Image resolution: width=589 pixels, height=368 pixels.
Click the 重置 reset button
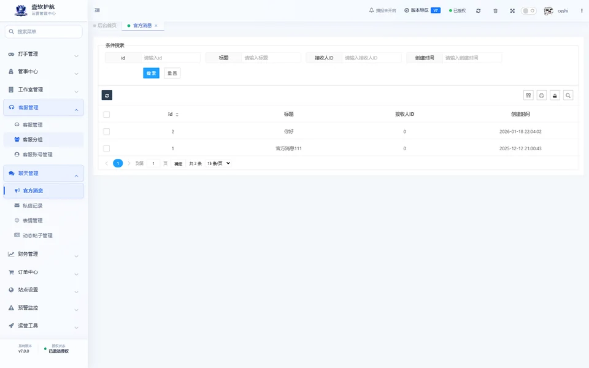coord(172,73)
